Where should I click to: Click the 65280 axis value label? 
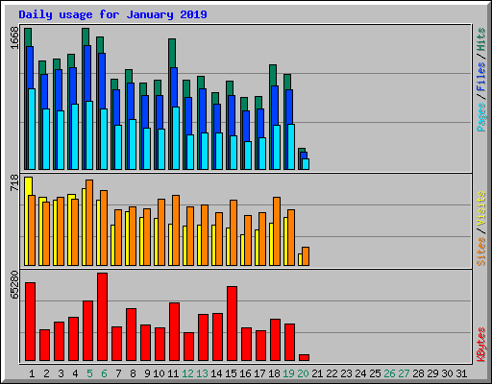(14, 285)
